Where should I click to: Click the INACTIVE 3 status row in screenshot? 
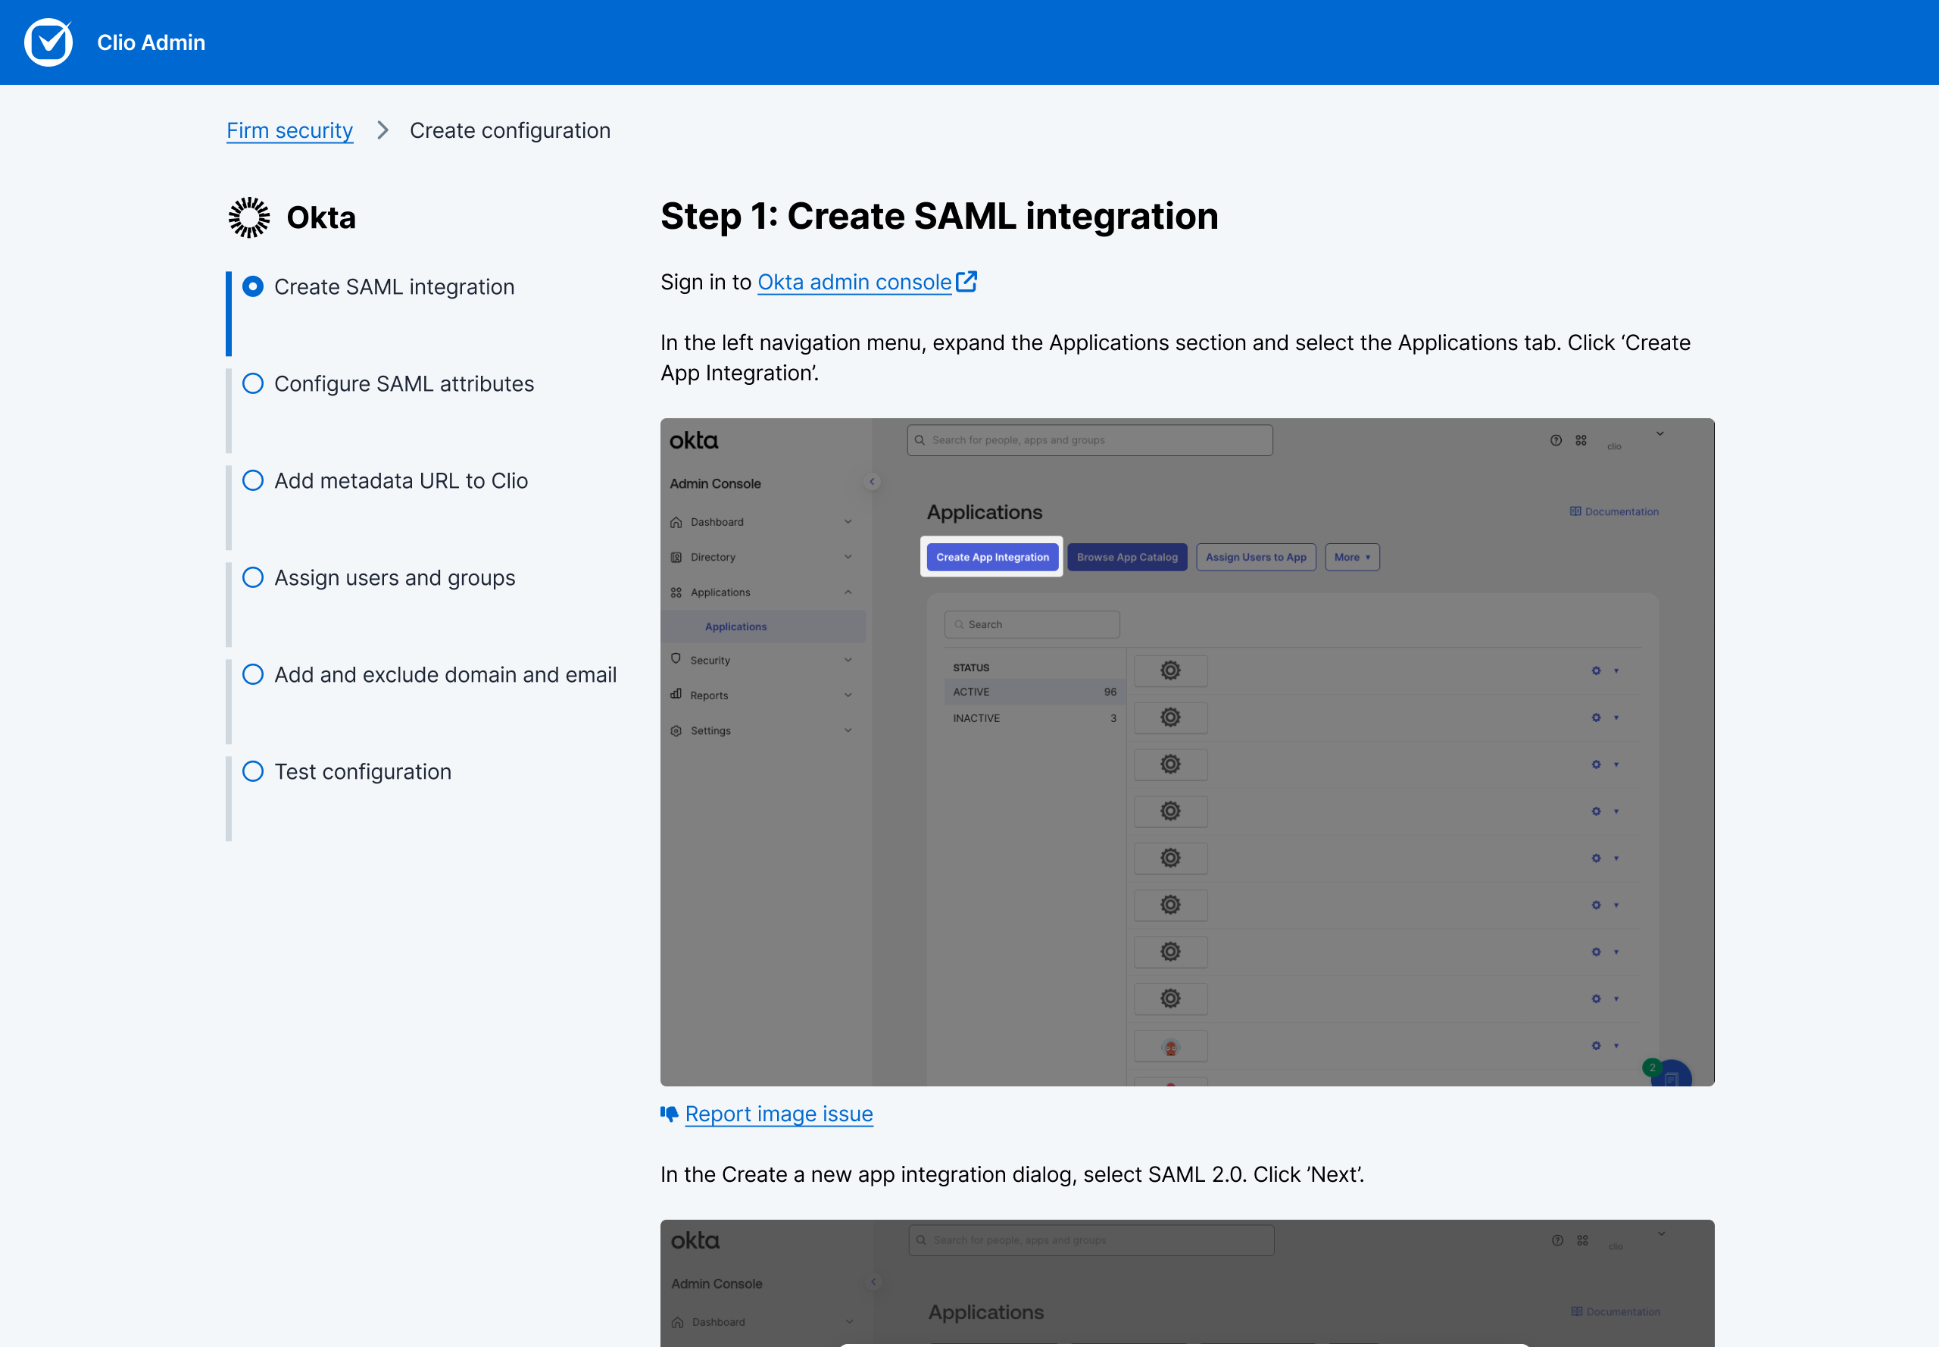click(1035, 718)
